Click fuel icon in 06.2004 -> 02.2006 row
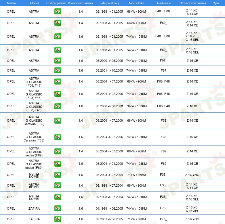 [58, 137]
